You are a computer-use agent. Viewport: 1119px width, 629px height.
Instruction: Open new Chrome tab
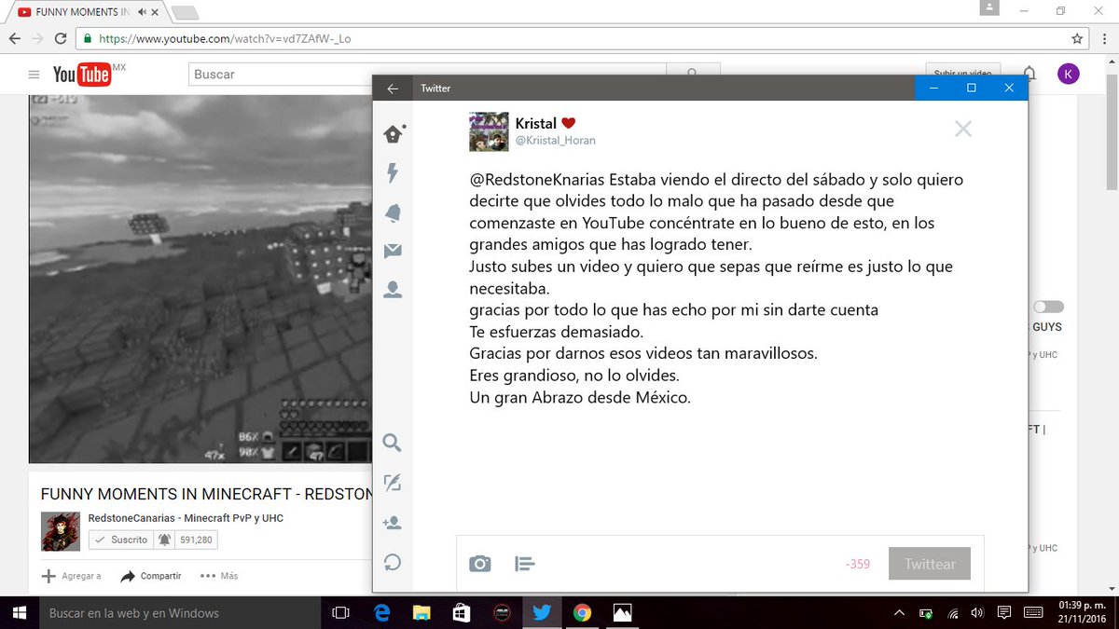(x=185, y=13)
